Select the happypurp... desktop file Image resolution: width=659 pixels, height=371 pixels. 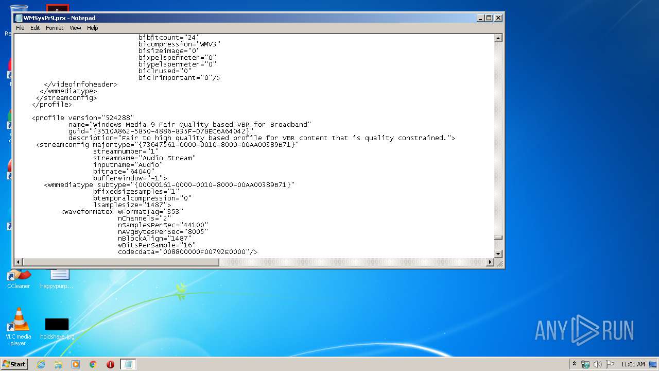coord(57,278)
